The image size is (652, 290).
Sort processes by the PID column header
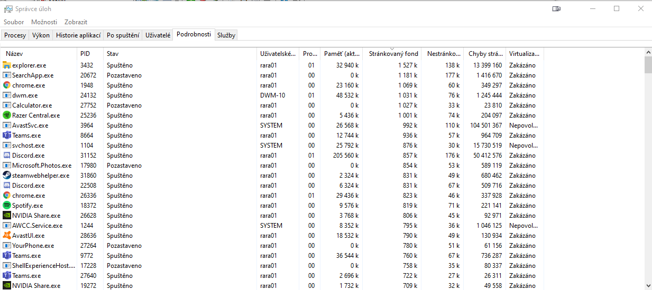(85, 54)
